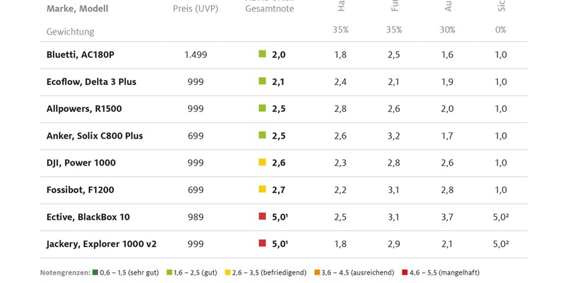The height and width of the screenshot is (283, 566).
Task: Click the 'Notengrenzen:' legend label
Action: tap(64, 272)
